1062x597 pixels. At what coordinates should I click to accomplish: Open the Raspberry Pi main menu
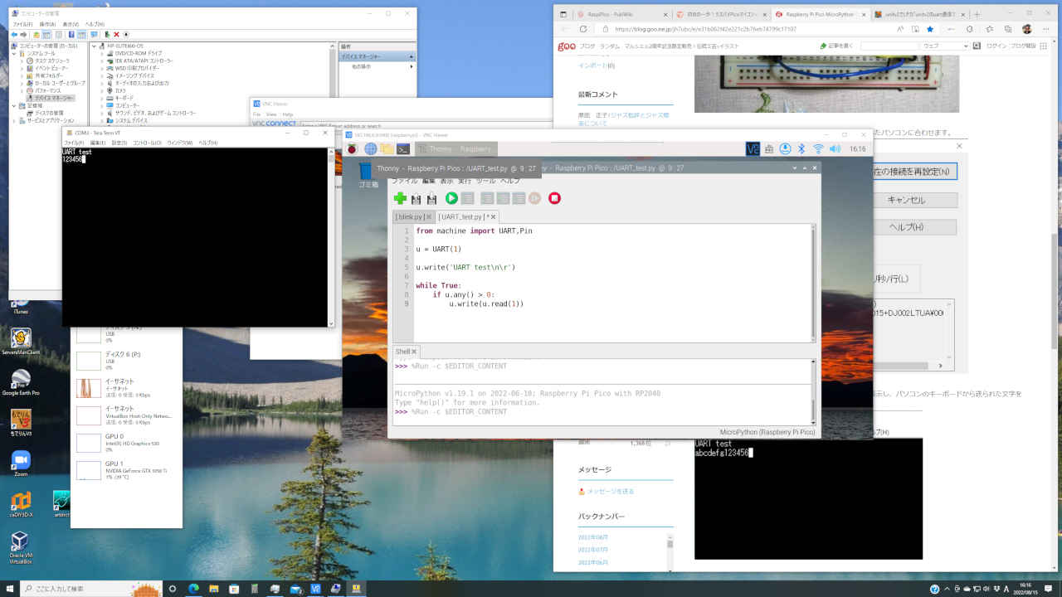tap(353, 148)
